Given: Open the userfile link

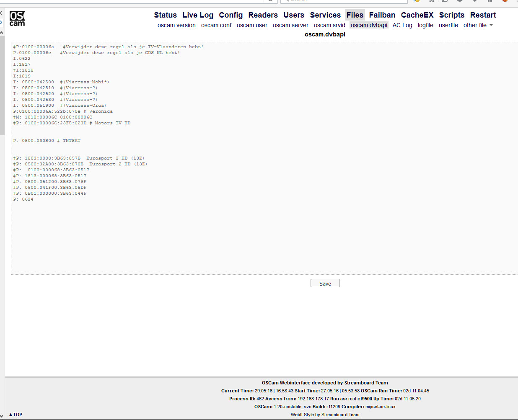Looking at the screenshot, I should point(448,25).
